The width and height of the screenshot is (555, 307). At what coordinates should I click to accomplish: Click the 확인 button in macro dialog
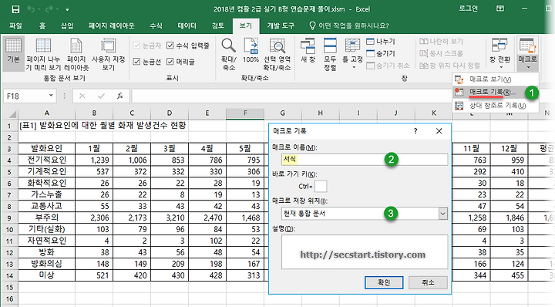point(384,282)
